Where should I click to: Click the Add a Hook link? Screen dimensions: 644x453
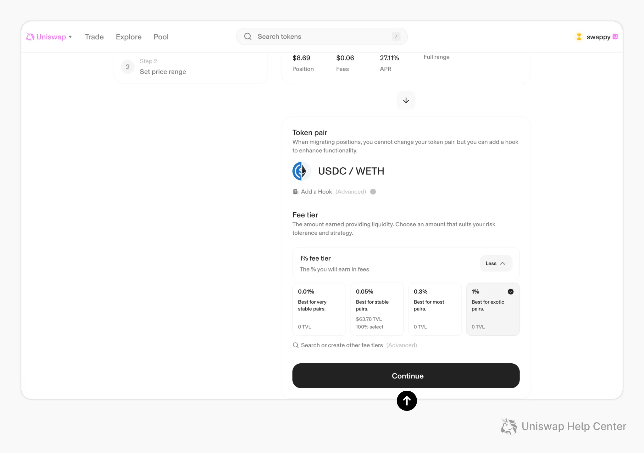click(x=316, y=192)
